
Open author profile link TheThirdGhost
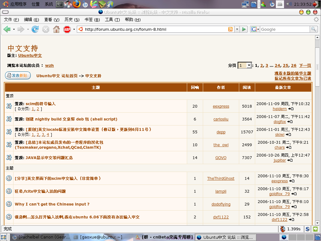pyautogui.click(x=221, y=179)
